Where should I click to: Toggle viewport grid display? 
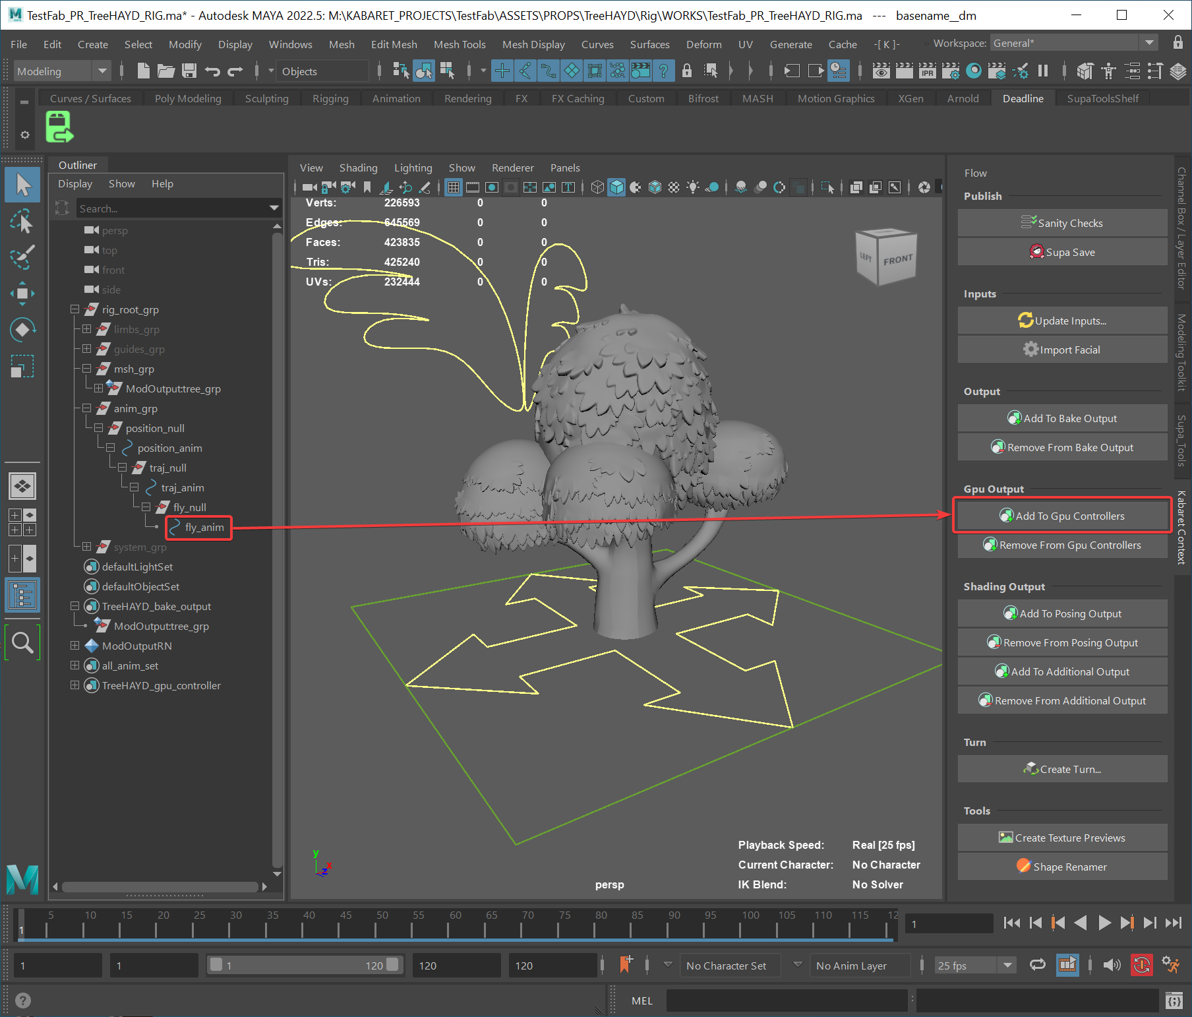(453, 187)
